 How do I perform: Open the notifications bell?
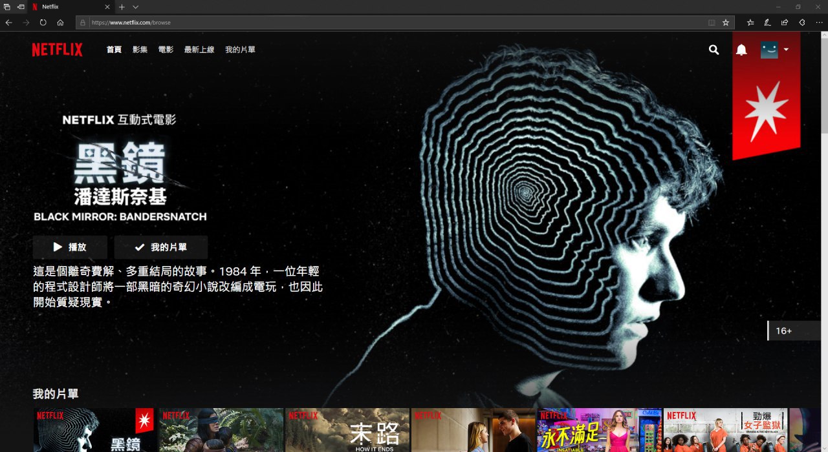(741, 50)
